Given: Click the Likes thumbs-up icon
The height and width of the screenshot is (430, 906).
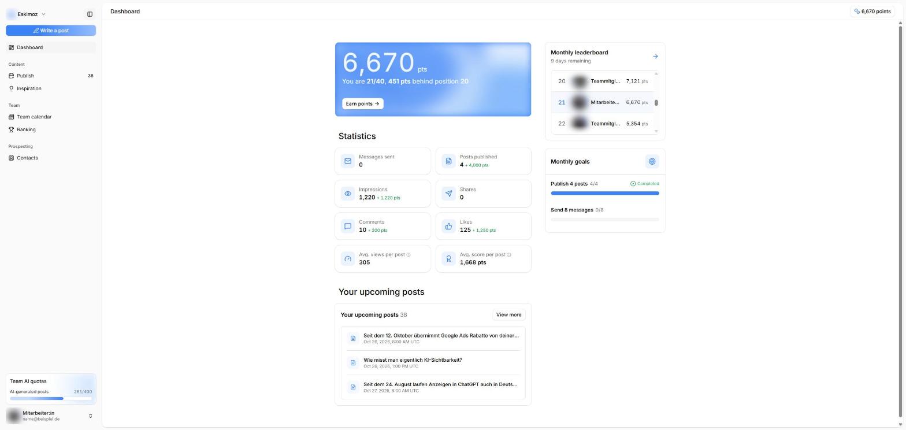Looking at the screenshot, I should point(448,226).
